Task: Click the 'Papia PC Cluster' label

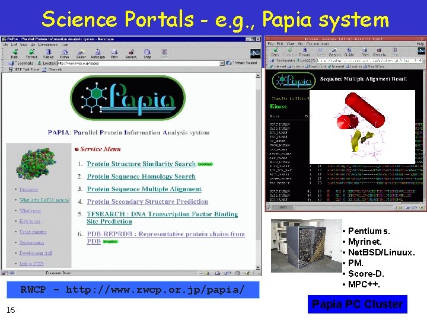Action: (358, 304)
